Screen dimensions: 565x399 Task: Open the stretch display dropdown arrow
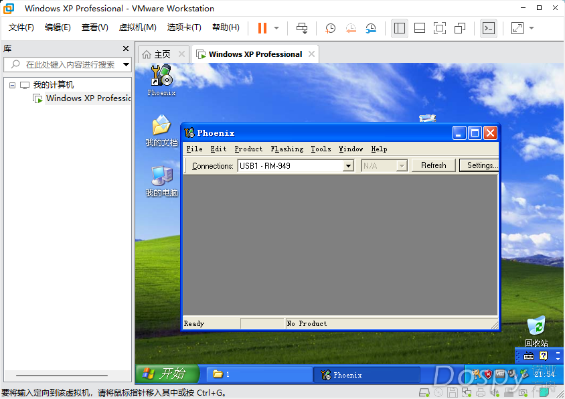(532, 28)
